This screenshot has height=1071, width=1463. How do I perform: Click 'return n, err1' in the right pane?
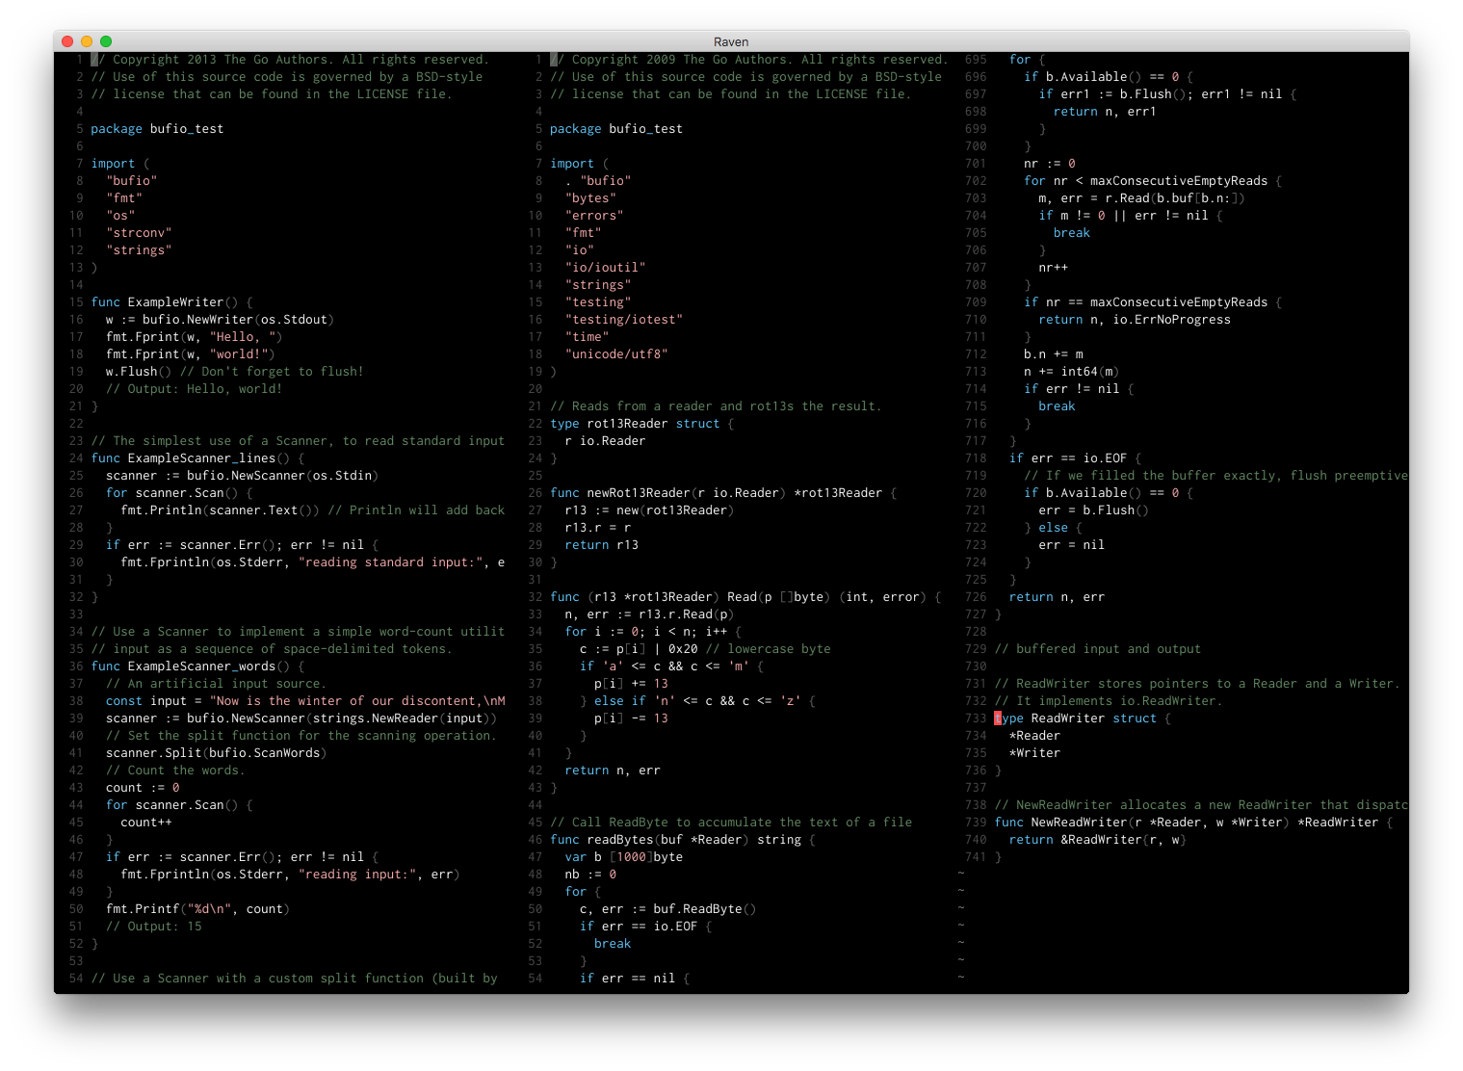click(1105, 112)
